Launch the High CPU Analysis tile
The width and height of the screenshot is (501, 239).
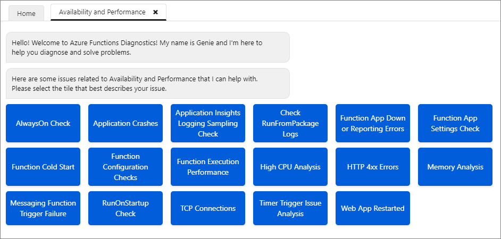[290, 167]
